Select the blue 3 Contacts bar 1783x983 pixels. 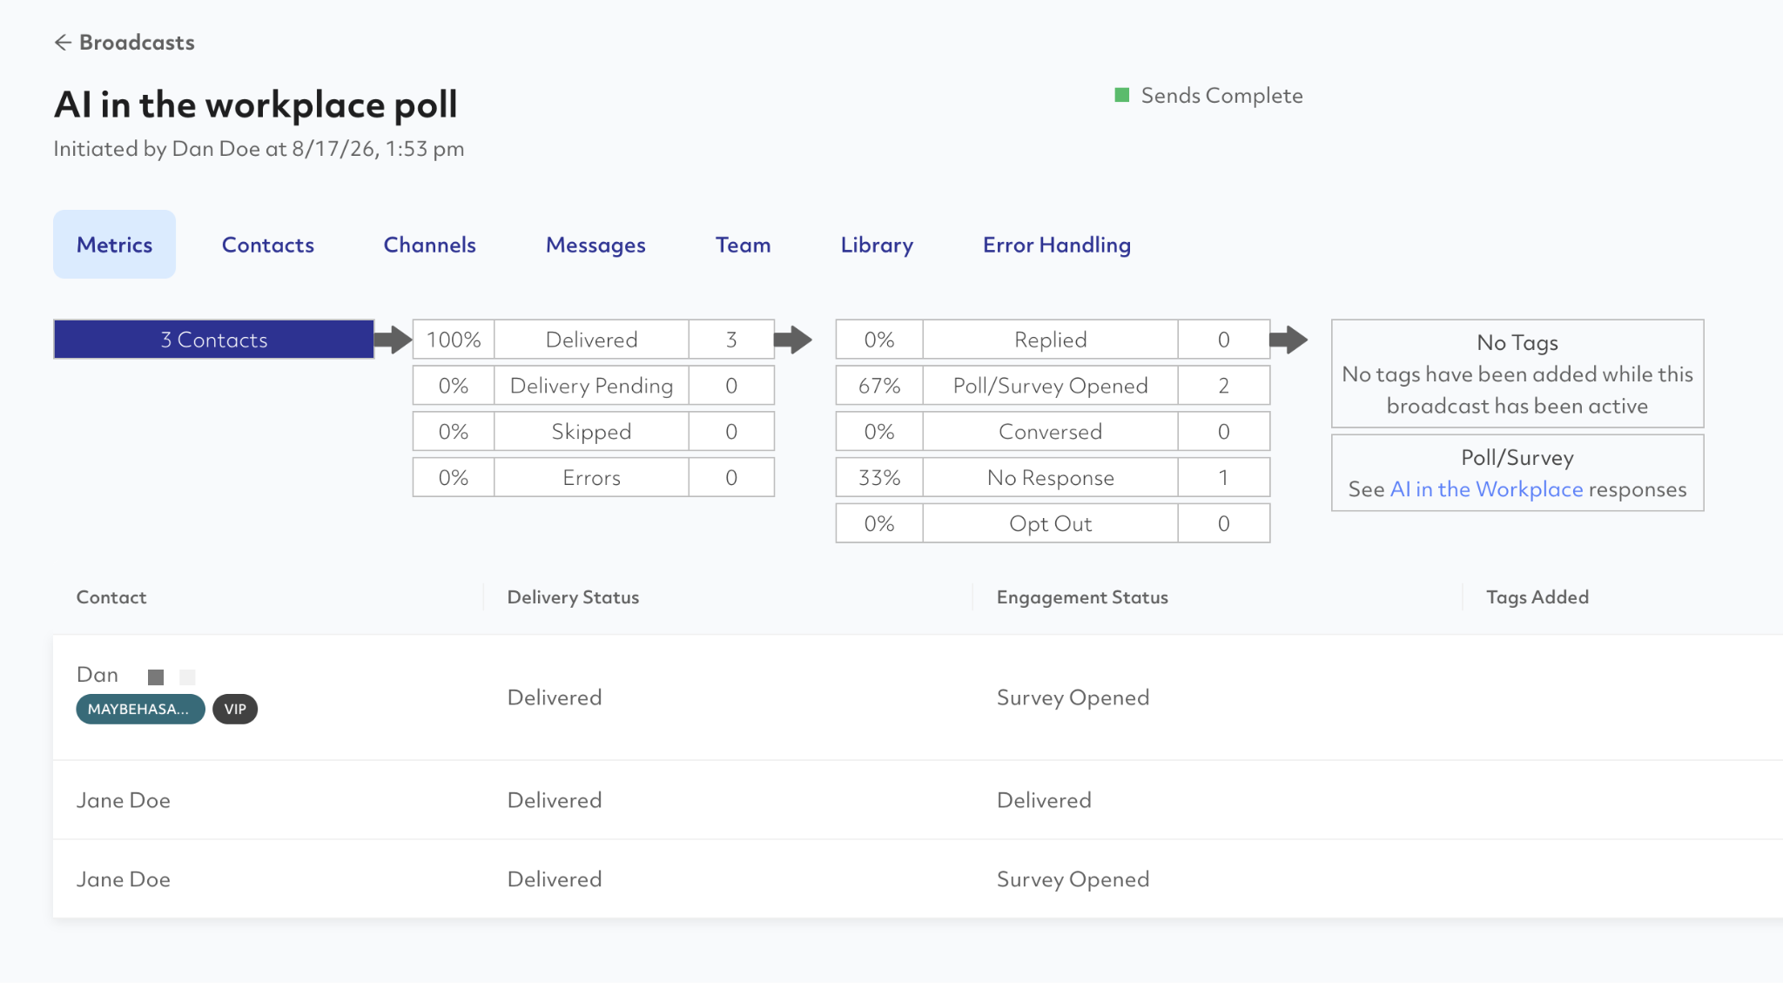214,340
